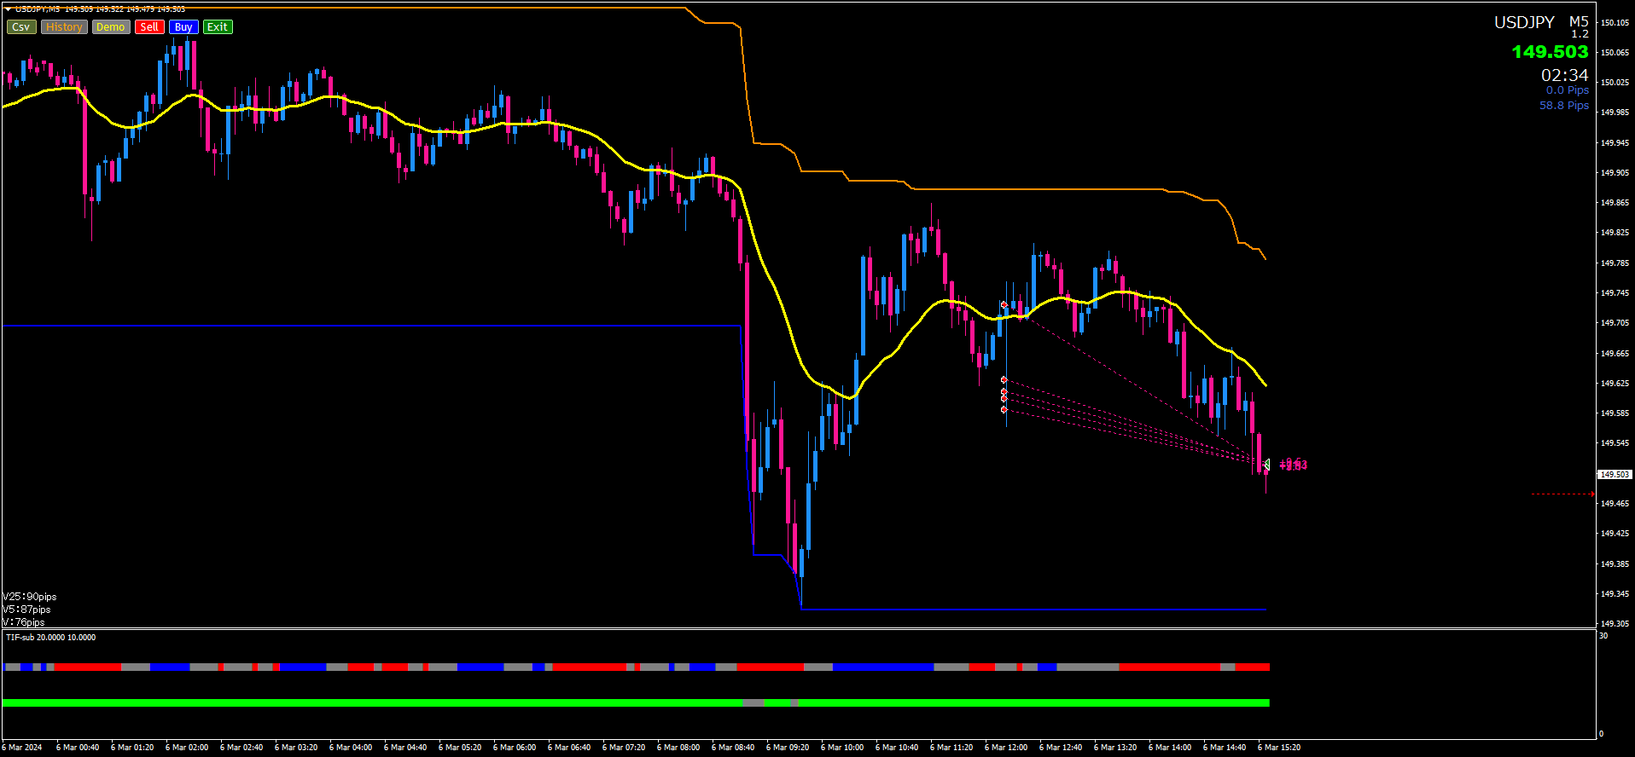Screen dimensions: 1635x757
Task: Click the 149.945 price axis label
Action: (x=1615, y=143)
